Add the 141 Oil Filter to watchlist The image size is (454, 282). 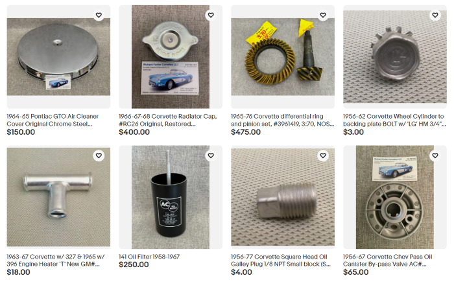point(211,156)
